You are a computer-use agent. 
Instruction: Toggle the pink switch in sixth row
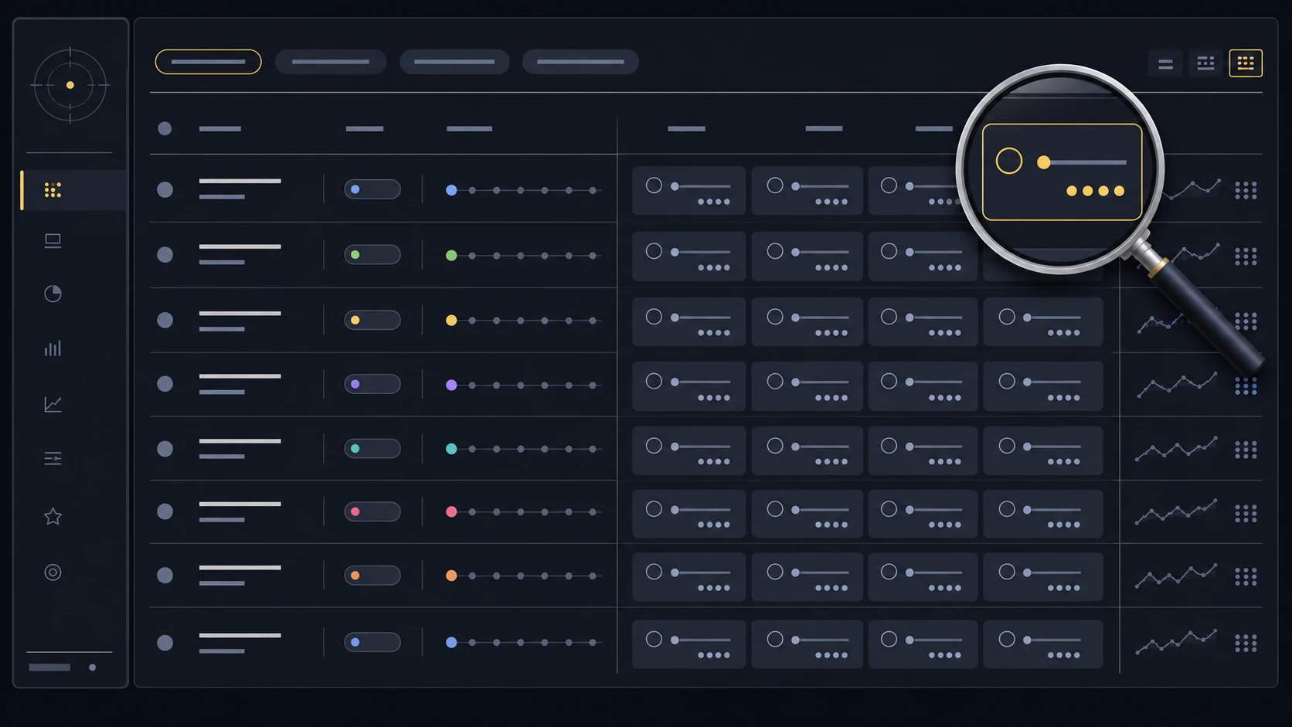click(372, 511)
